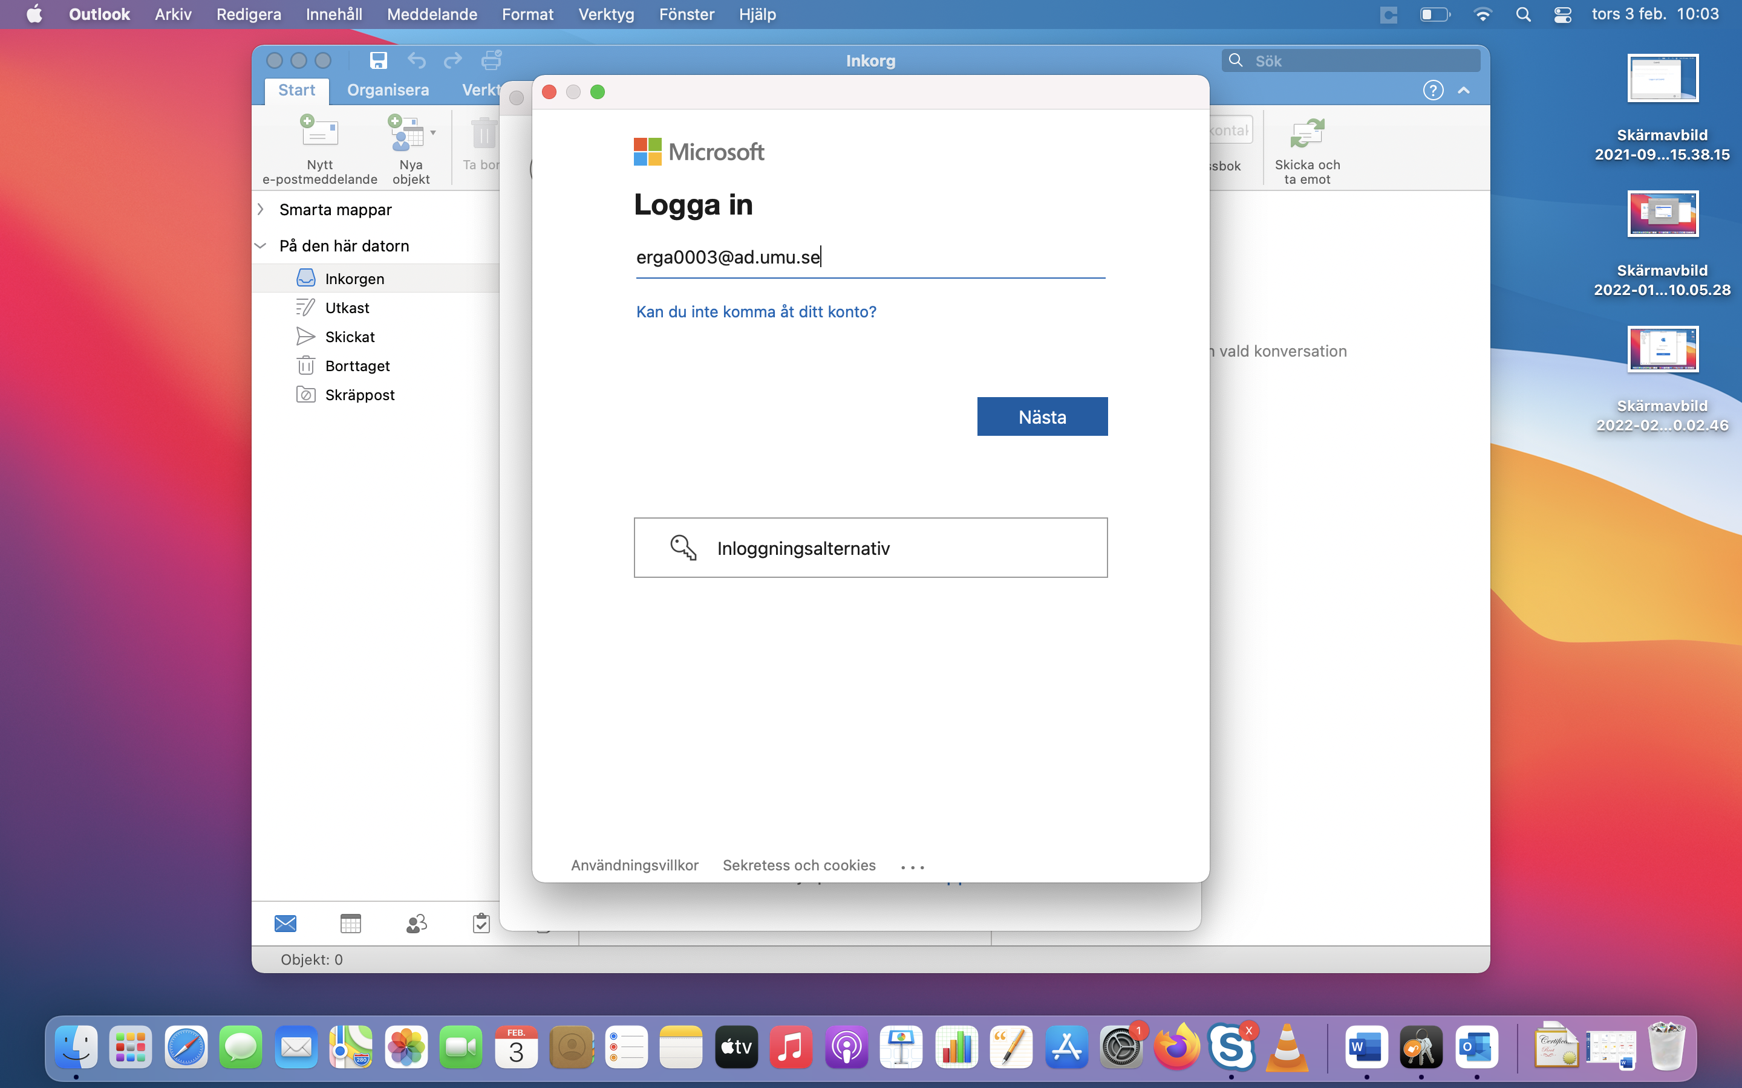Expand the Smarta mappar folder group
The height and width of the screenshot is (1088, 1742).
click(x=261, y=209)
